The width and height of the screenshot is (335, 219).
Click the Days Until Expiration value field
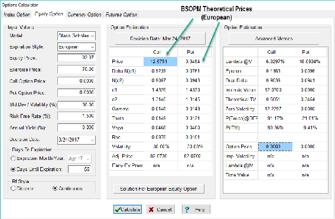point(80,169)
